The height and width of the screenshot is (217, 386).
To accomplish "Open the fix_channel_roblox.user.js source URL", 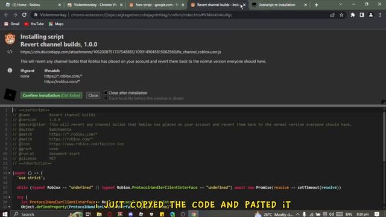I will coord(121,52).
